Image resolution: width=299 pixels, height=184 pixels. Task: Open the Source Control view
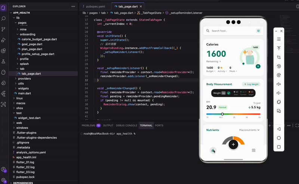[x=3, y=29]
